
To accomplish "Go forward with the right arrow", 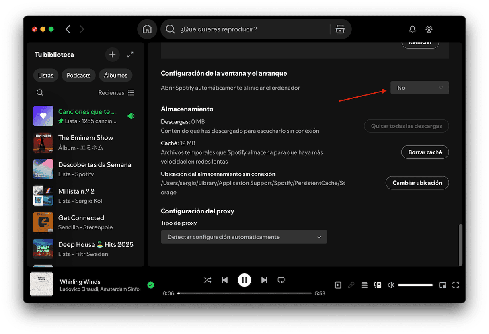I will 82,29.
